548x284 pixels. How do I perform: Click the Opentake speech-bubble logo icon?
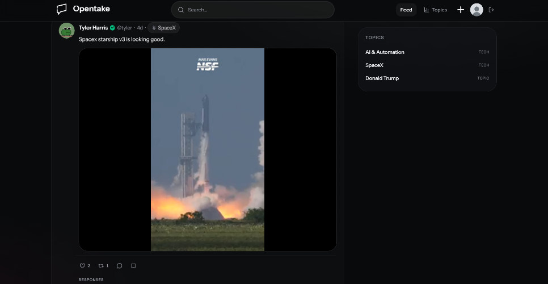(61, 10)
